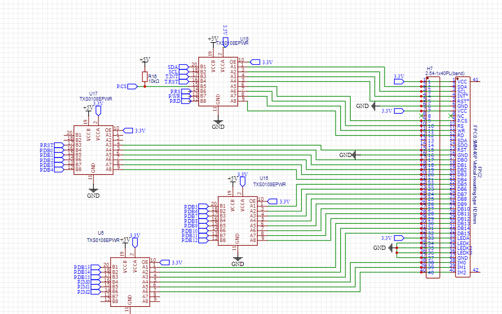502x314 pixels.
Task: Select the U16 designator label
Action: pos(264,178)
